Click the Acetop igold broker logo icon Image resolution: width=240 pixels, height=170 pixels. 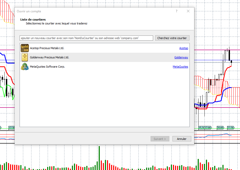point(25,48)
